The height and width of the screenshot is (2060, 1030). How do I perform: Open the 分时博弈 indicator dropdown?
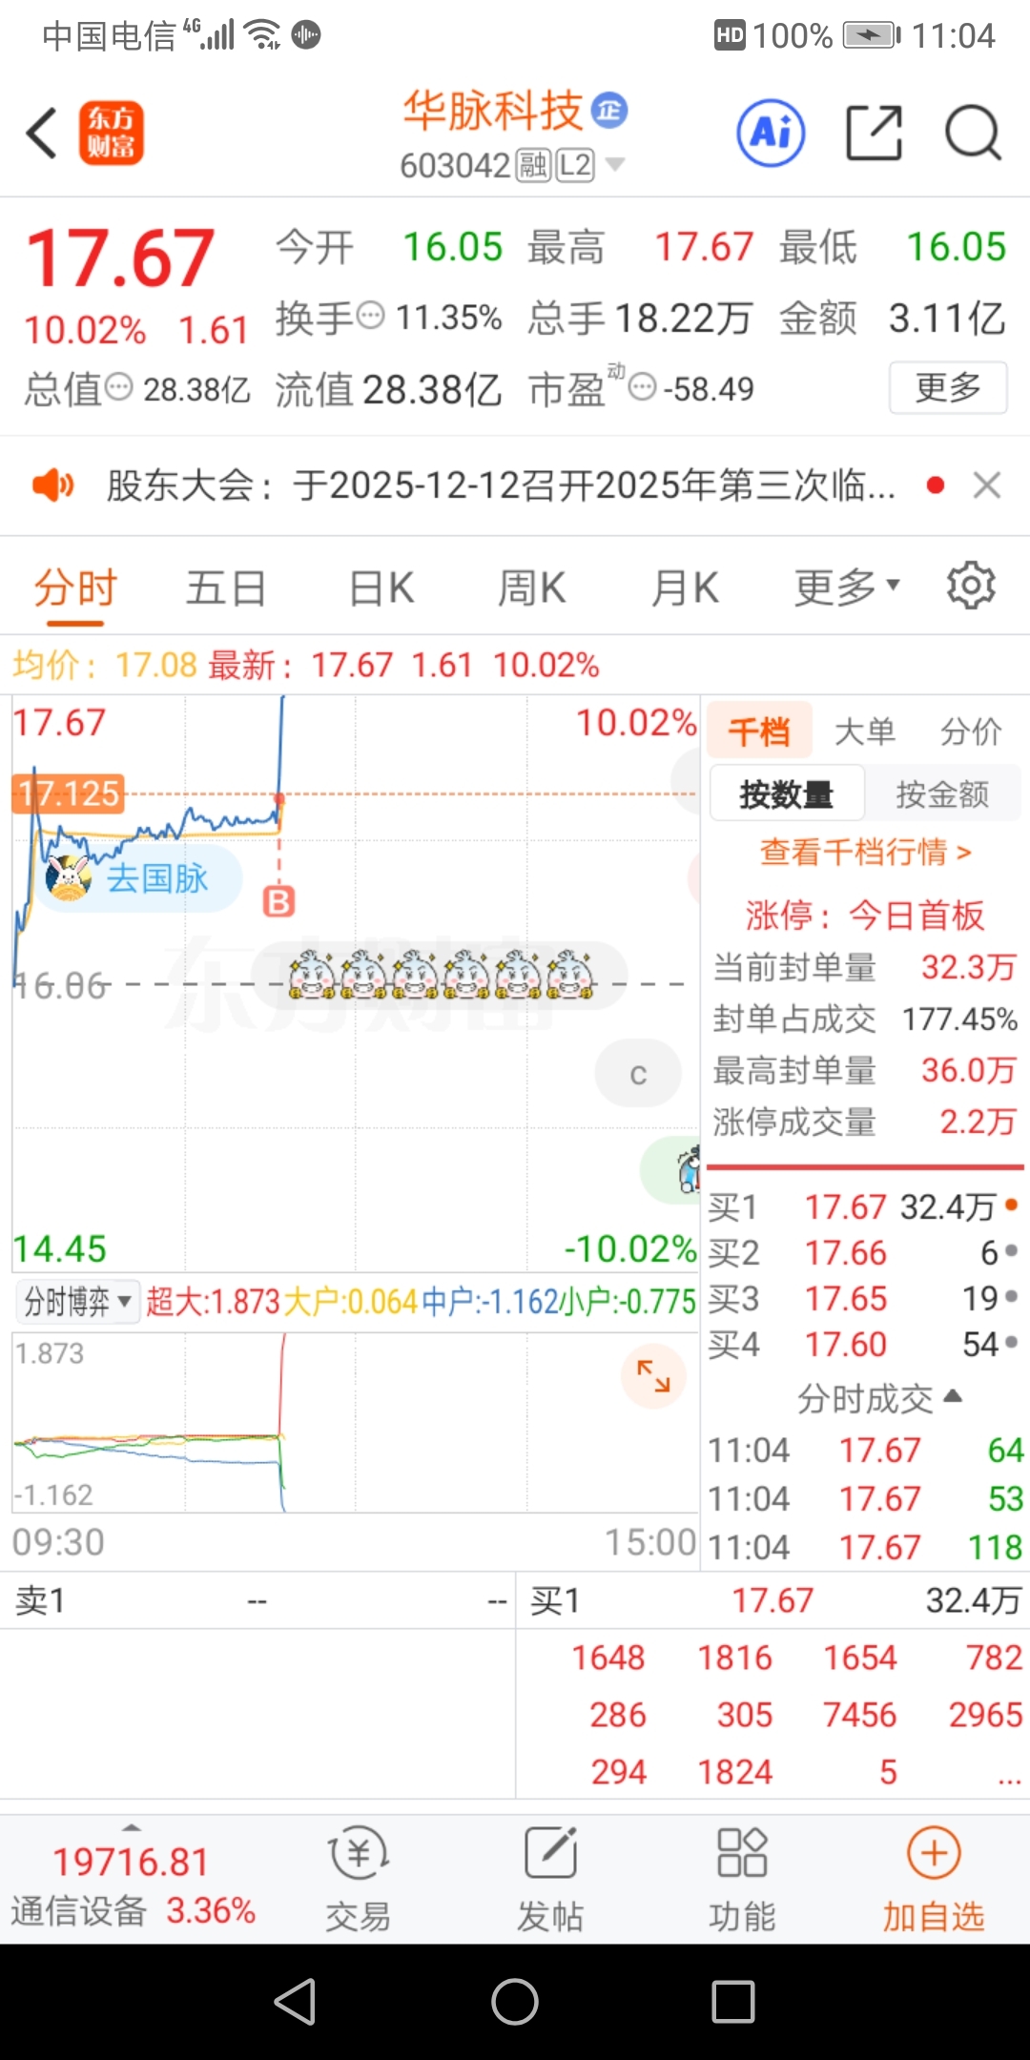coord(78,1302)
